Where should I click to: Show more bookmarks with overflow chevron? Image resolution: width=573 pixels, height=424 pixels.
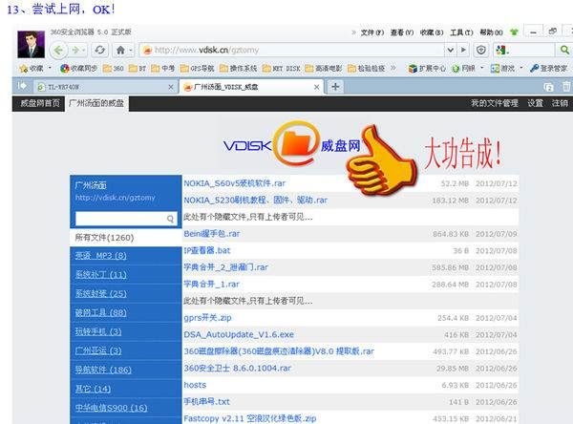pos(393,68)
